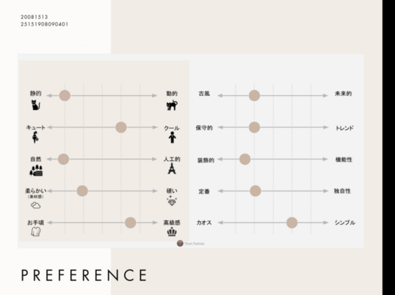Click the forest trees icon under 自然
This screenshot has width=395, height=295.
36,171
